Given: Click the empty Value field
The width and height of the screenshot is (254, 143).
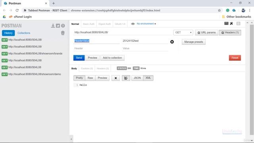Looking at the screenshot, I should (x=145, y=48).
